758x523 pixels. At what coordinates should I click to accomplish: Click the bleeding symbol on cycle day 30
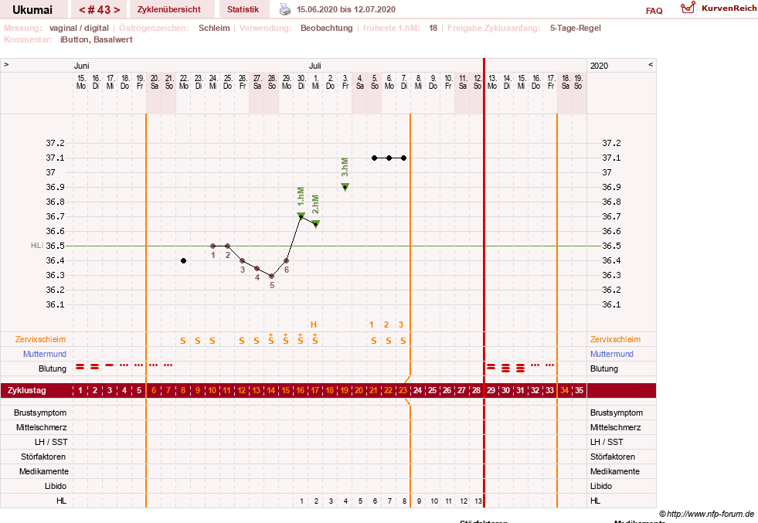(x=505, y=368)
